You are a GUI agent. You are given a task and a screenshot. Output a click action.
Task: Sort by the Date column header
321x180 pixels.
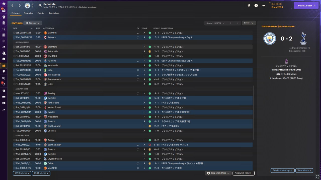(15, 28)
